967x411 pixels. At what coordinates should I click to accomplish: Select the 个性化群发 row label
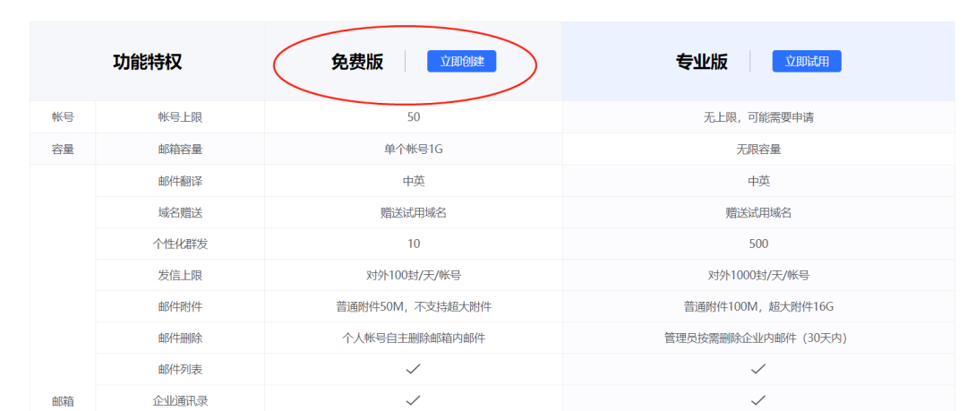coord(180,244)
